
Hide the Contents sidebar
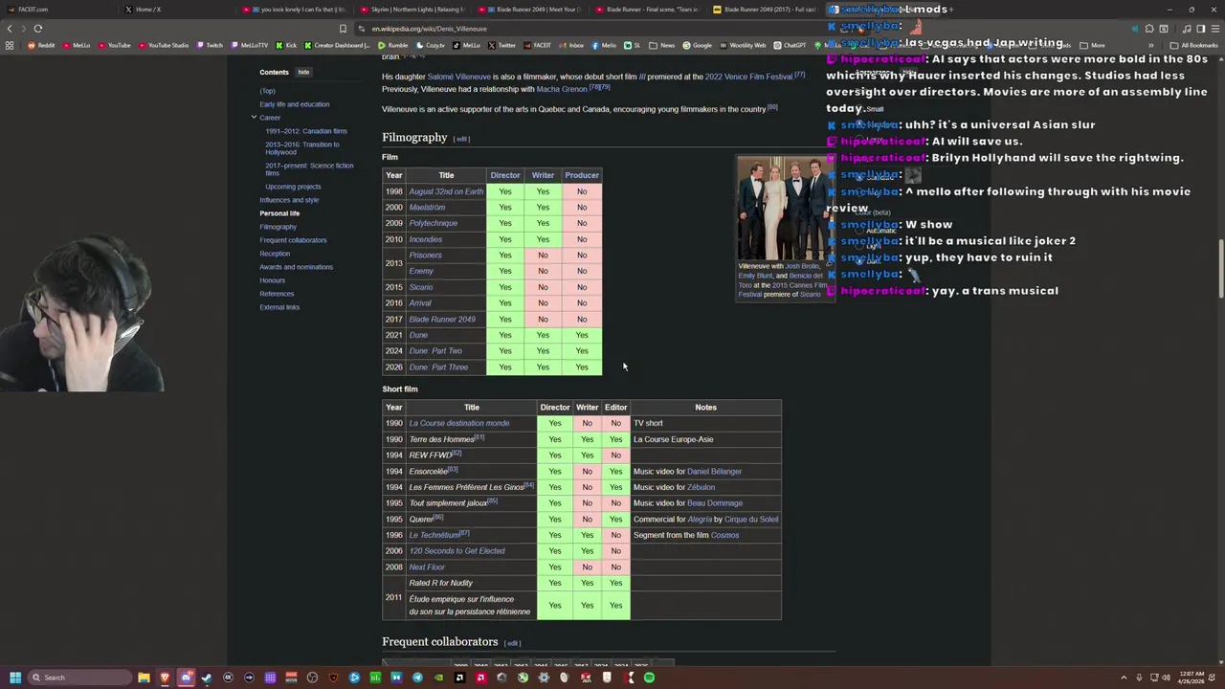(302, 72)
